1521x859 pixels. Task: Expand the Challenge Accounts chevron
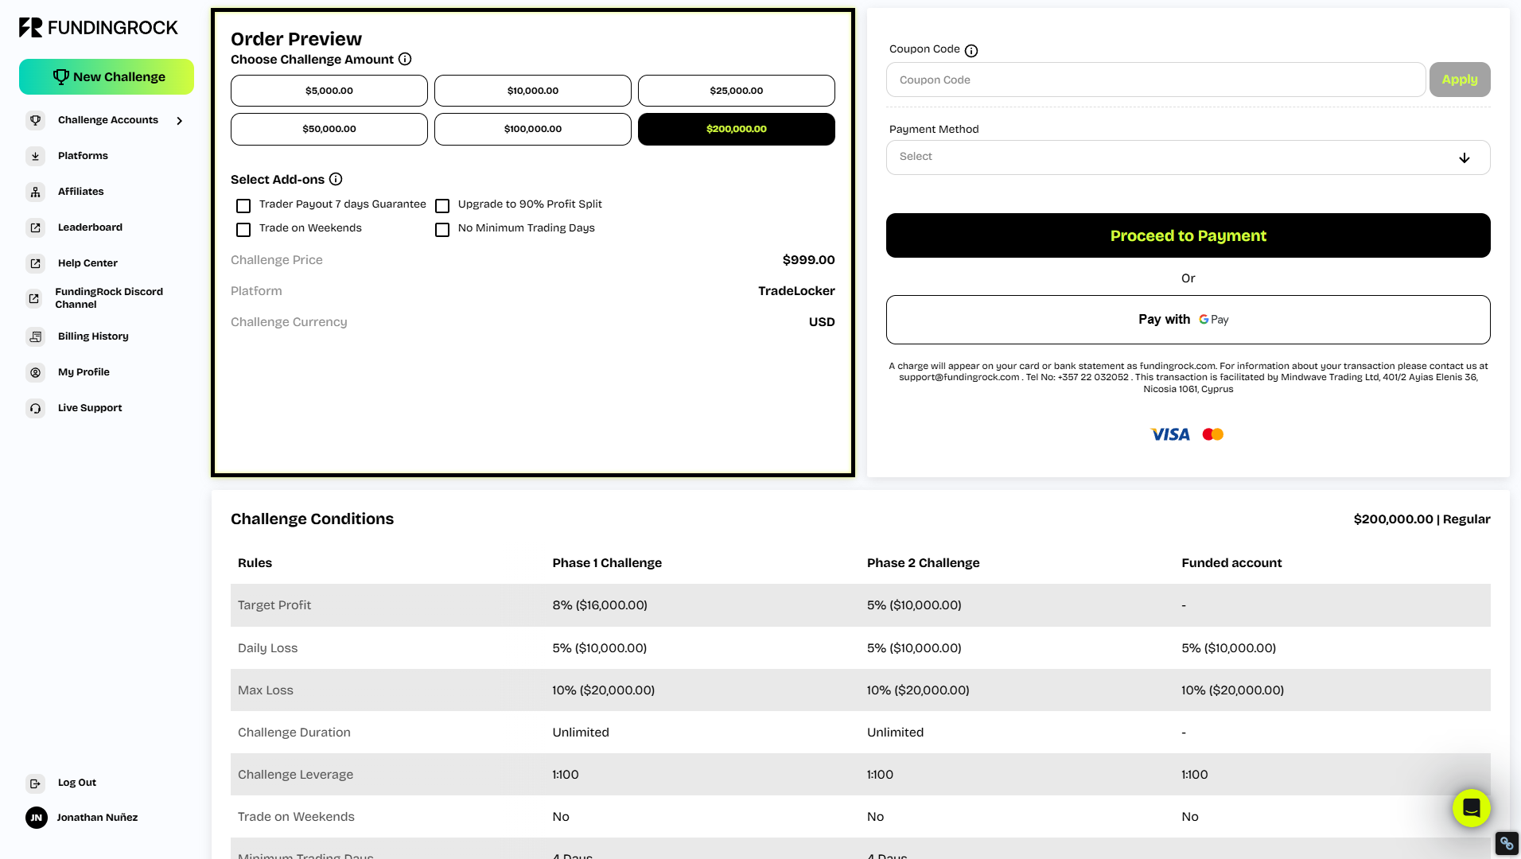pos(180,121)
